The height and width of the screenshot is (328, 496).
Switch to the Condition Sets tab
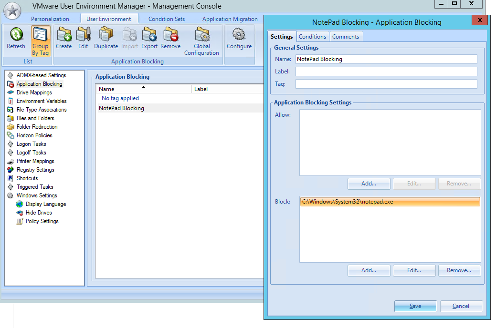coord(167,19)
